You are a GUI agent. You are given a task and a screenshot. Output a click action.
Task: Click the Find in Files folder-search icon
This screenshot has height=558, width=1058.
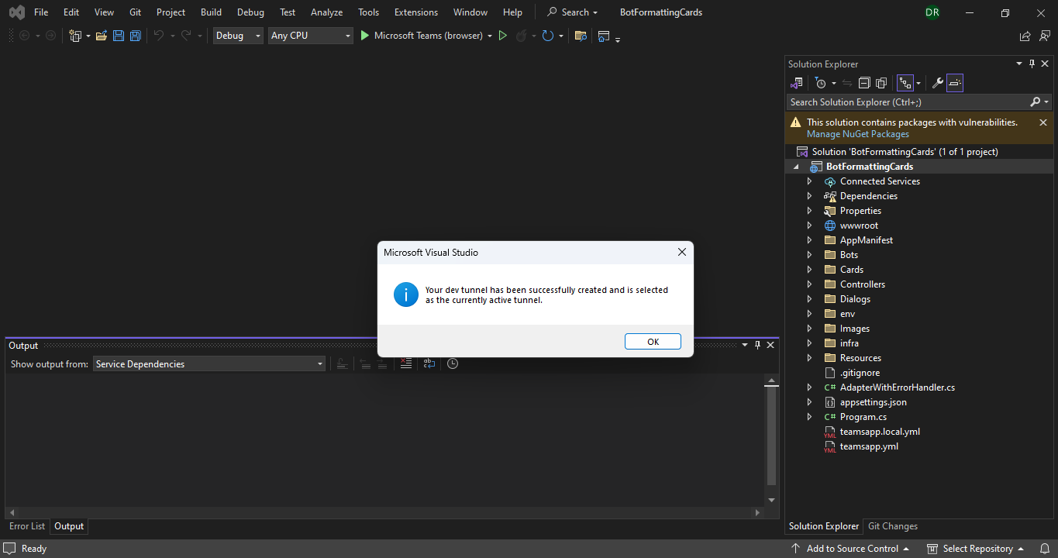(581, 36)
